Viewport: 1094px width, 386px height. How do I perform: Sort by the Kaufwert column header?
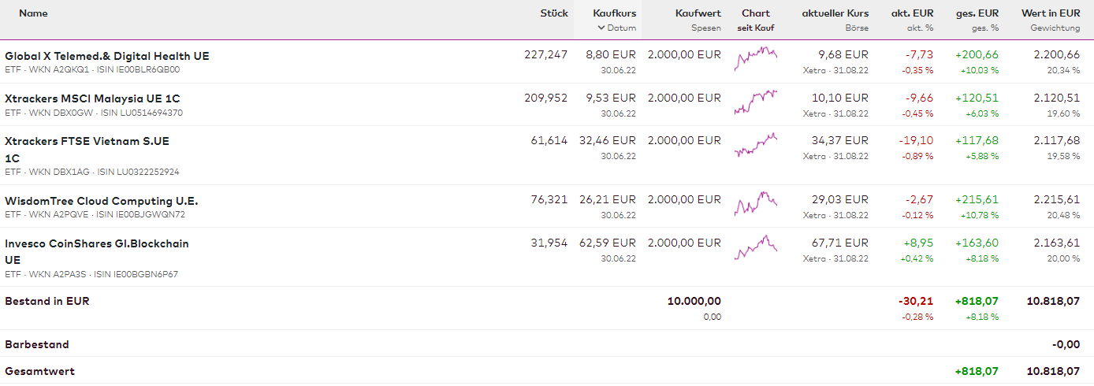coord(698,13)
